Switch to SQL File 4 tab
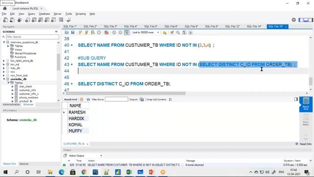Viewport: 314px width, 177px height. (x=131, y=27)
